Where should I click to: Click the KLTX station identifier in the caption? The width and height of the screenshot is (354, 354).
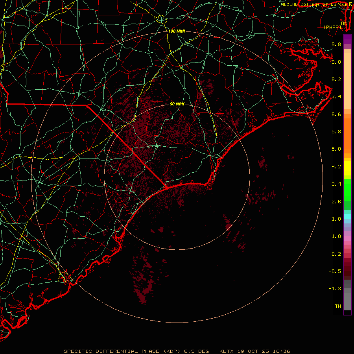pyautogui.click(x=227, y=351)
